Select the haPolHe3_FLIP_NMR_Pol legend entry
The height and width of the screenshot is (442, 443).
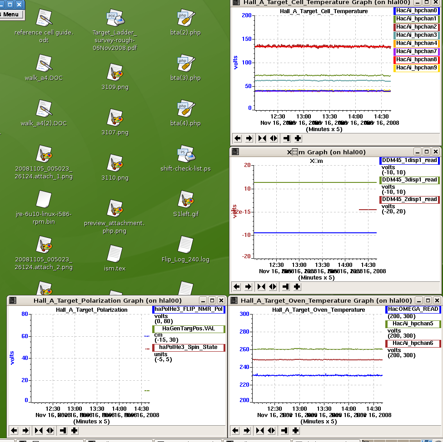tap(189, 309)
